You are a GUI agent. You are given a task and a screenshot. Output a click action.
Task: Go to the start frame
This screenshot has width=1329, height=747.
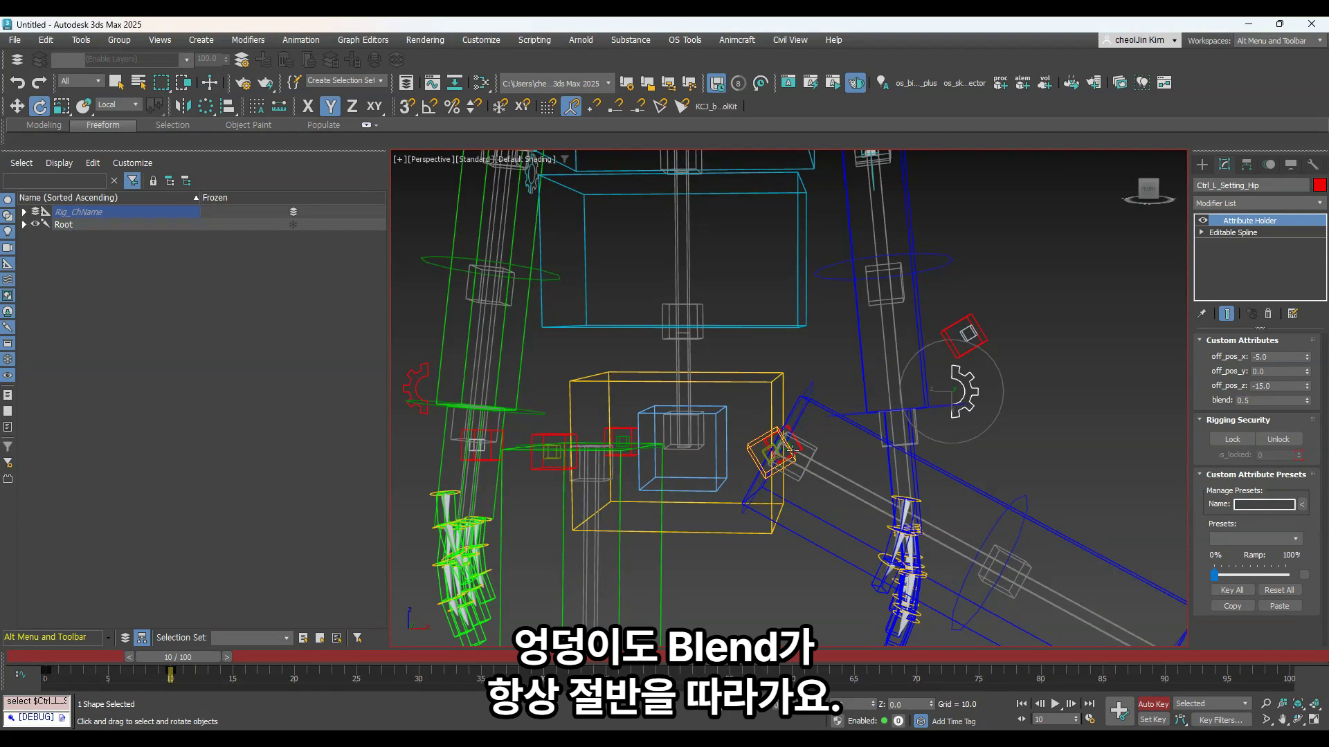[1022, 703]
